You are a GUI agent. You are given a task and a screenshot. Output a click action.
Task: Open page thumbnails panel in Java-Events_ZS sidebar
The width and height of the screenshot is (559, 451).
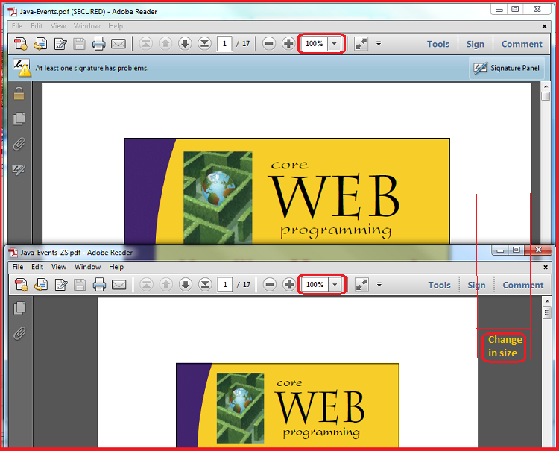(x=19, y=308)
